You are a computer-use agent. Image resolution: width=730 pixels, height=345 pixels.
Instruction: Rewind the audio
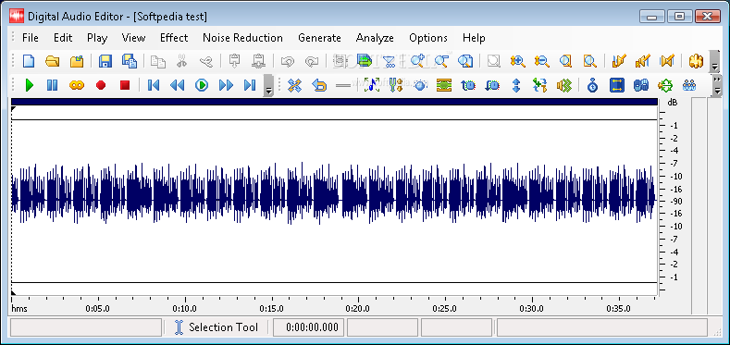[177, 85]
